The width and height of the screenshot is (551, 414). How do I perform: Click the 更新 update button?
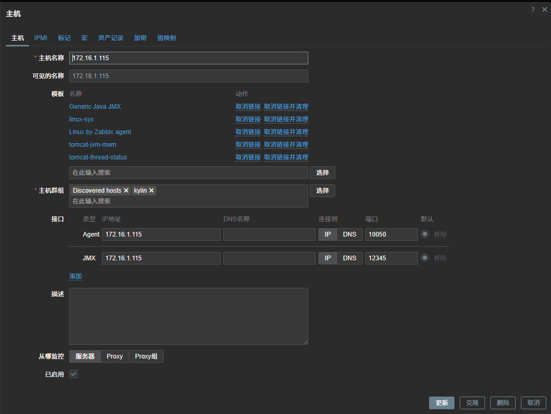(441, 403)
